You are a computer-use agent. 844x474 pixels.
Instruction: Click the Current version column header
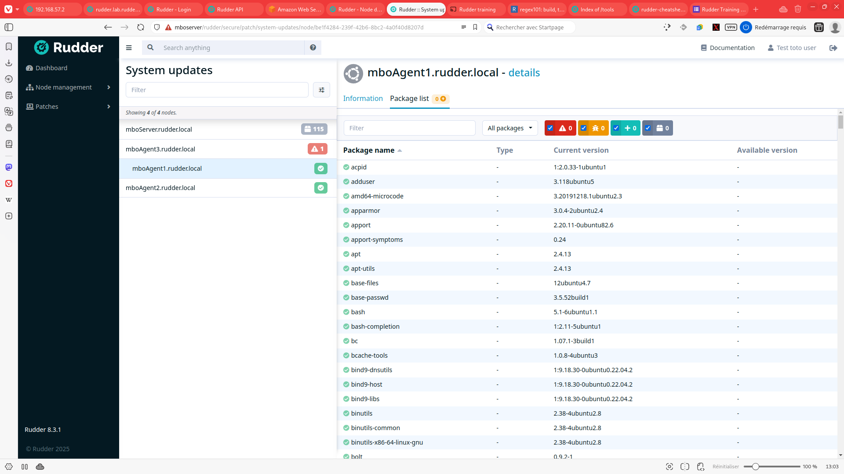581,150
